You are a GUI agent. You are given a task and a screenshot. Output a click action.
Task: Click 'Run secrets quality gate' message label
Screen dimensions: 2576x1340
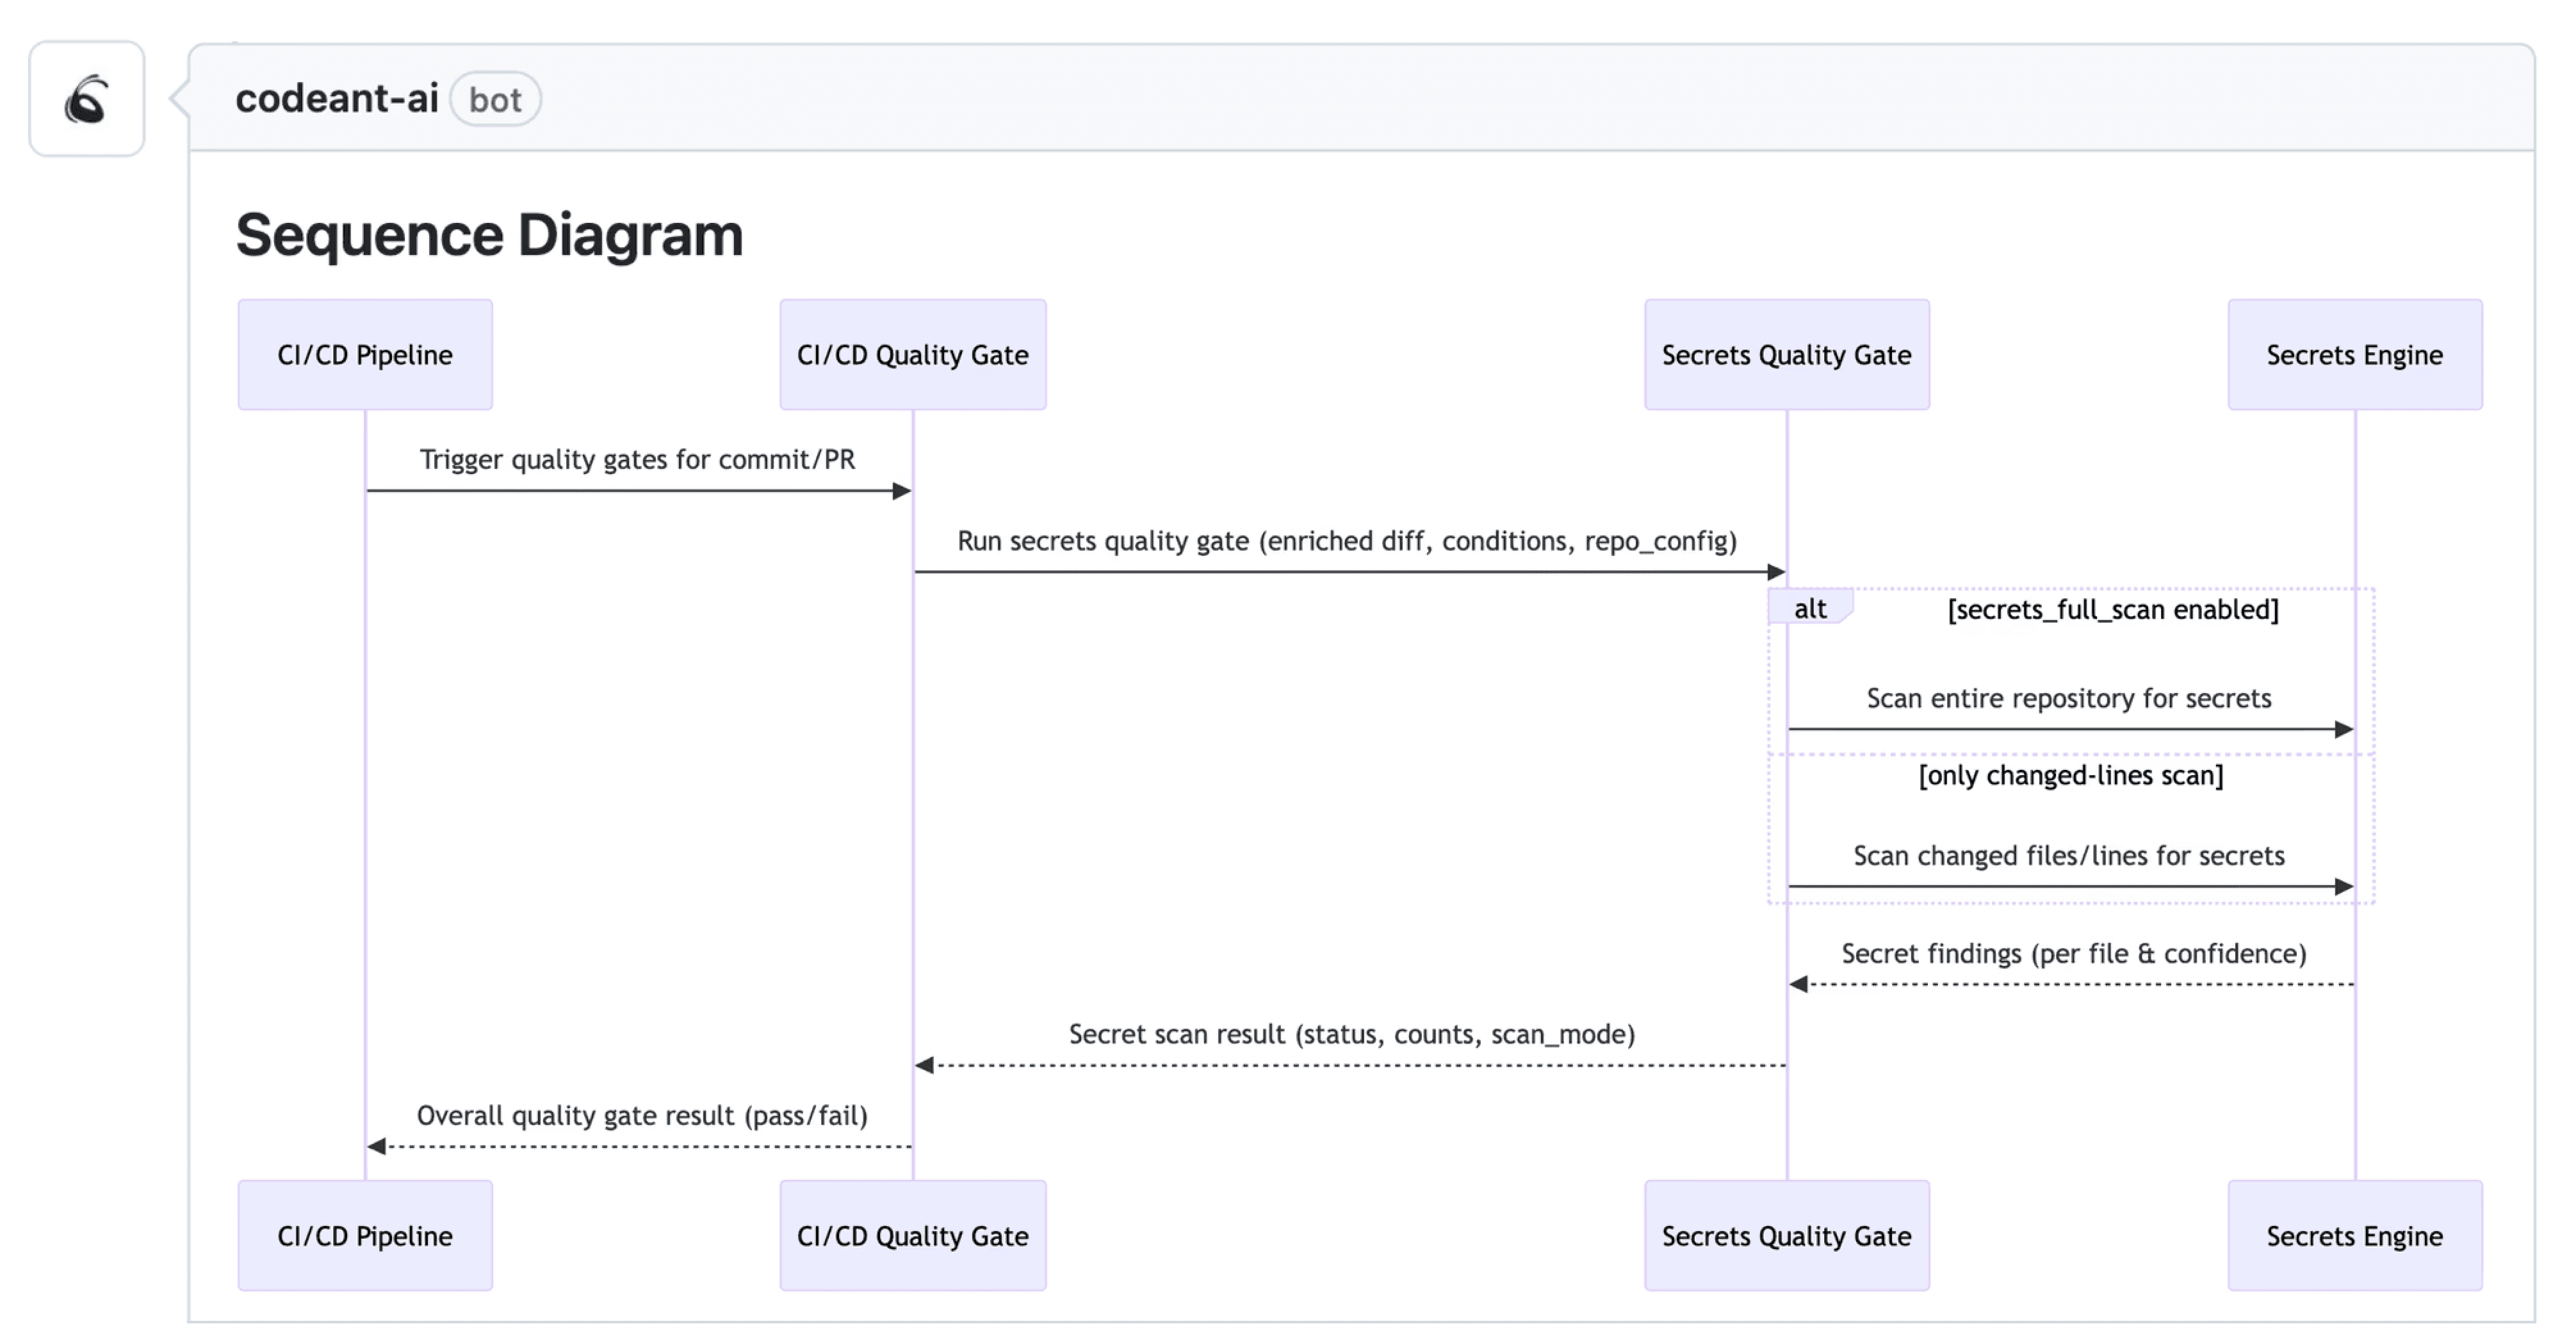pyautogui.click(x=1347, y=541)
